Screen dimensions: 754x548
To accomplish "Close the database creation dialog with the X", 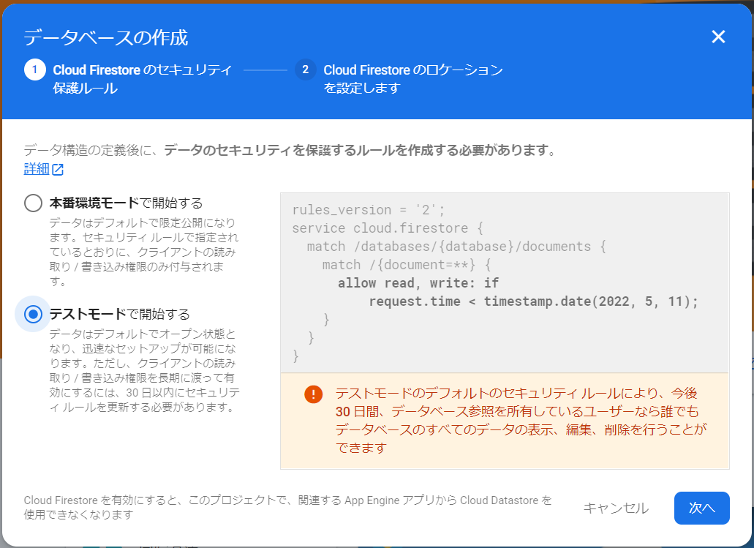I will coord(718,37).
